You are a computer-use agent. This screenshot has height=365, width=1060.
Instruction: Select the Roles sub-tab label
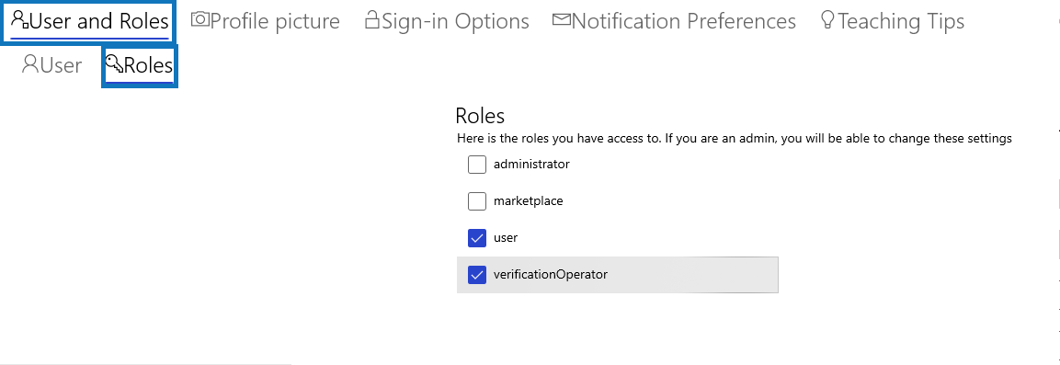click(149, 65)
